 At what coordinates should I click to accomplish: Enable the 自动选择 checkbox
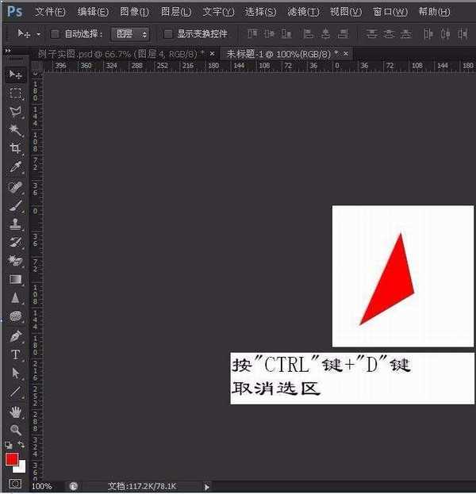(55, 34)
